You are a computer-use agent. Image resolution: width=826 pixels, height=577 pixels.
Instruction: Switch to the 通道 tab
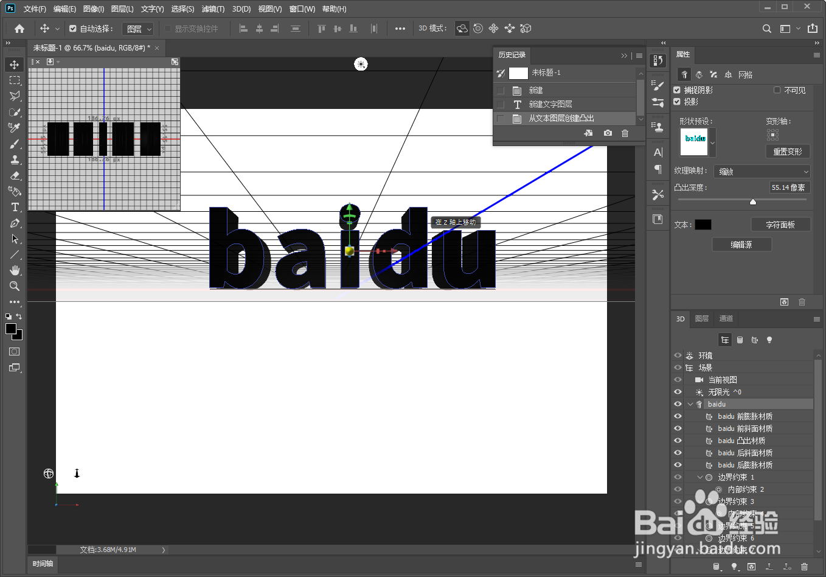726,318
